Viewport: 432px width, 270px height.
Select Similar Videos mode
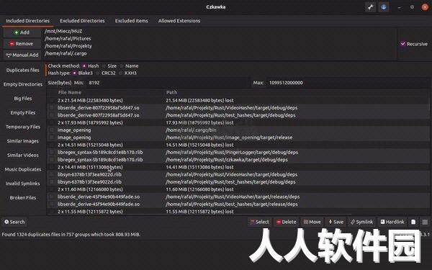tap(23, 156)
